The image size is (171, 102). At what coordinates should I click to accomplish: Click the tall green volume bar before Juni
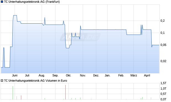pyautogui.click(x=13, y=93)
